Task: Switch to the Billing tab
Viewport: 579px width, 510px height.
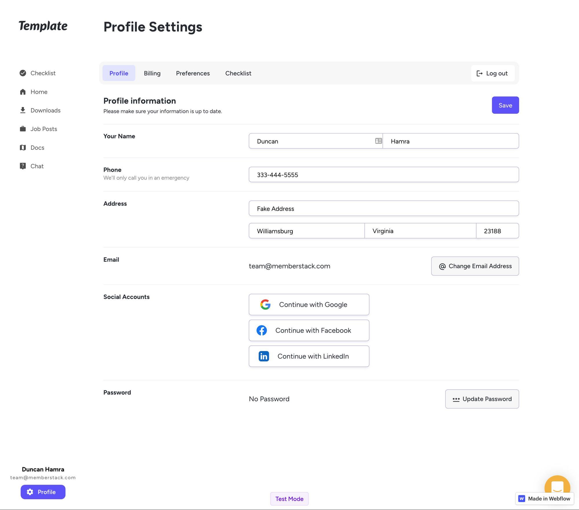Action: (x=152, y=73)
